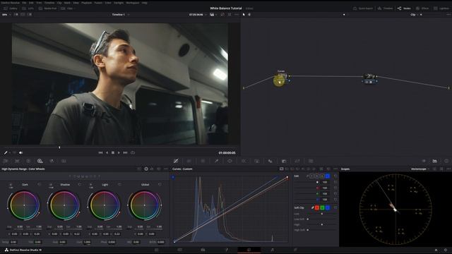Toggle the Scopes panel button
This screenshot has height=254, width=452.
pos(435,161)
